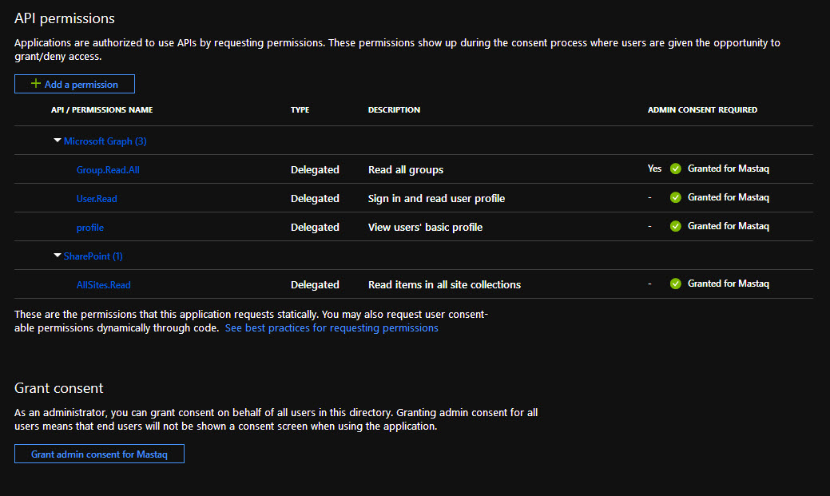The height and width of the screenshot is (496, 830).
Task: Collapse the Microsoft Graph (3) group
Action: pyautogui.click(x=58, y=141)
